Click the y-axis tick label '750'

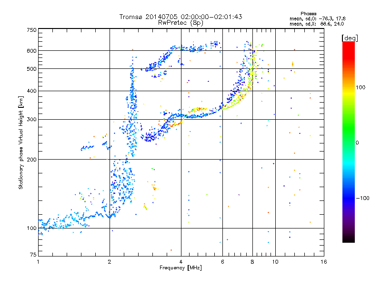31,30
